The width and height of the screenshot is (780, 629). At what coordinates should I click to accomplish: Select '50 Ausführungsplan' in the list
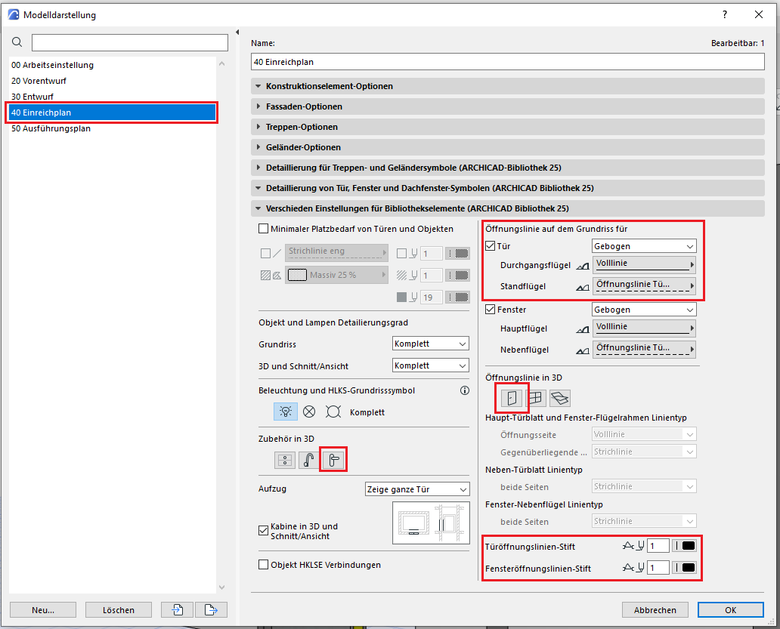(51, 128)
